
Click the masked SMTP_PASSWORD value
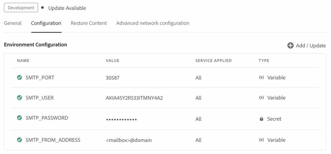click(122, 119)
